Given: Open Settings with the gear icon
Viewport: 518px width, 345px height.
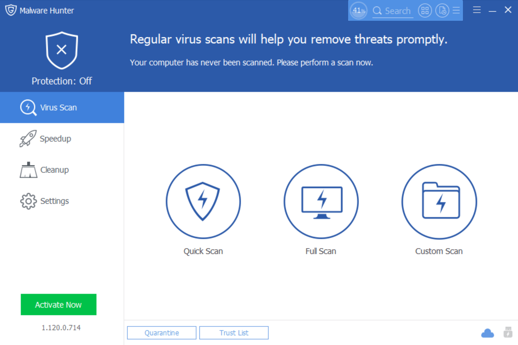Looking at the screenshot, I should point(27,201).
